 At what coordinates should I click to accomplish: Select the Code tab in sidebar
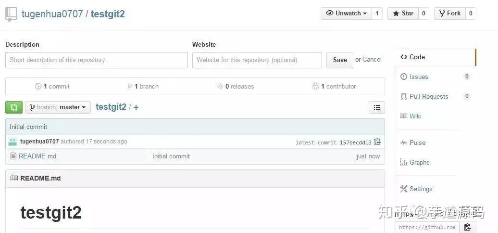[x=435, y=57]
